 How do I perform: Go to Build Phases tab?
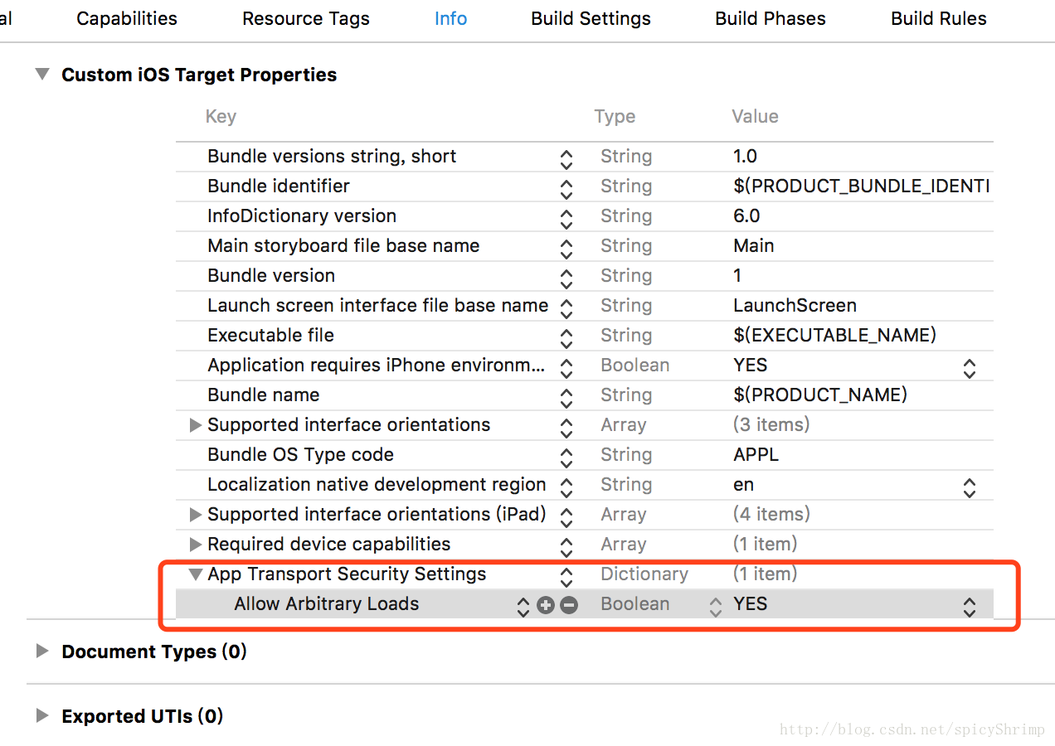771,18
